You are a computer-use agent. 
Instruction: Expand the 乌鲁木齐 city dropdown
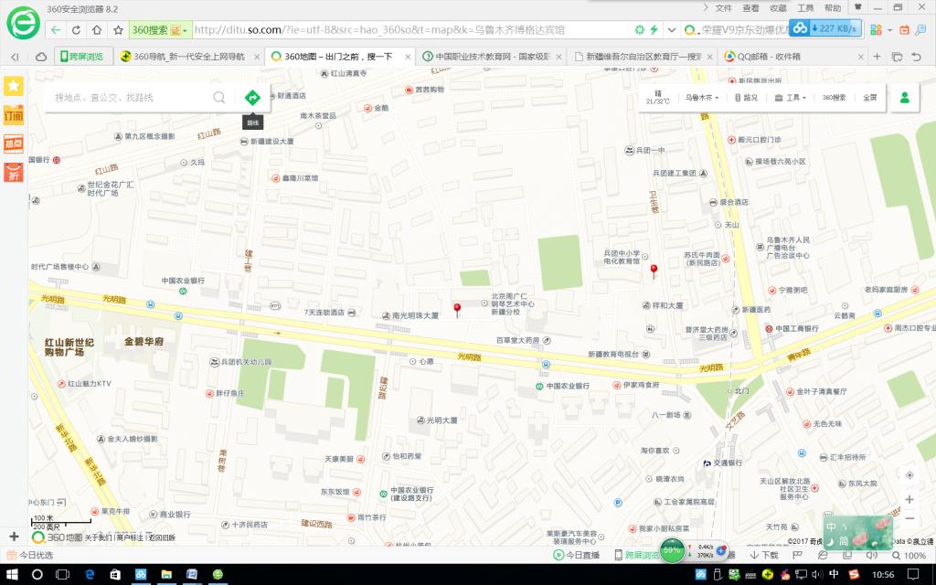coord(702,97)
